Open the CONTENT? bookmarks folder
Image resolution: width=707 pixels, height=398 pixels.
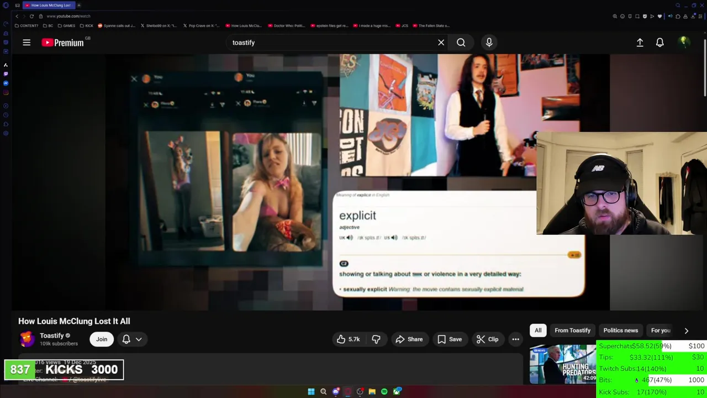(x=27, y=25)
